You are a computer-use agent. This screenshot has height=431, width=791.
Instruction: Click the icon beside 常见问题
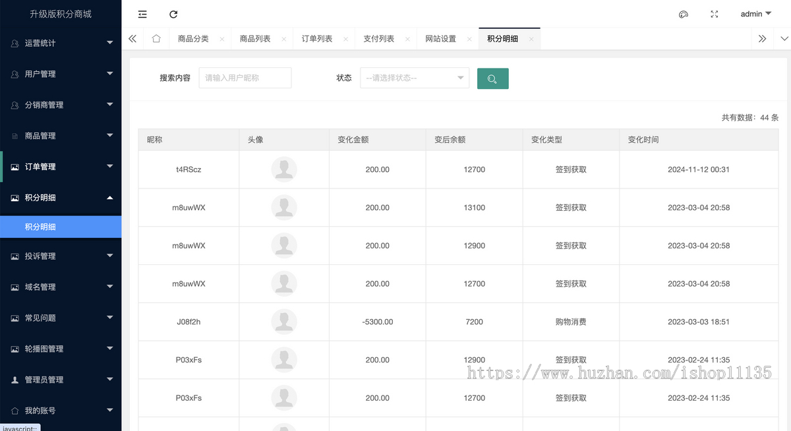(x=15, y=318)
